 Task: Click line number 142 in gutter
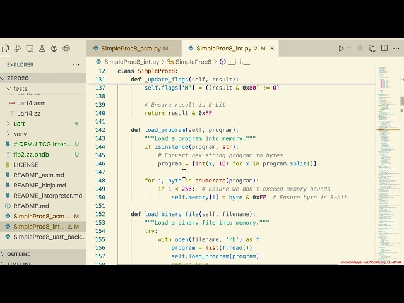[x=100, y=130]
